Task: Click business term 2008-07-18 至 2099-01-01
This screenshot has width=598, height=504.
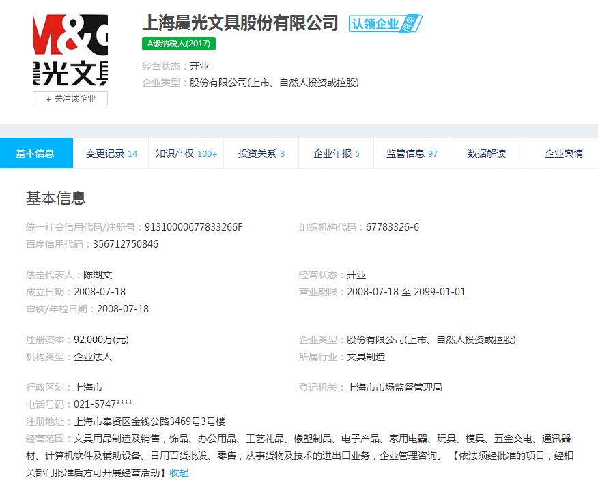Action: tap(405, 292)
